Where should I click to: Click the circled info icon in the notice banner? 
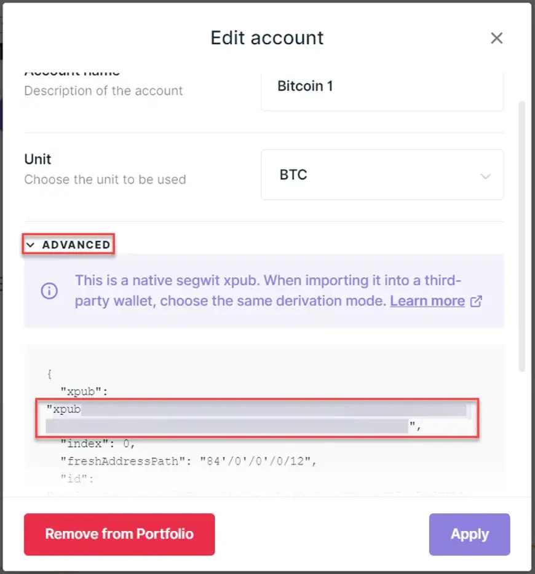pyautogui.click(x=49, y=291)
